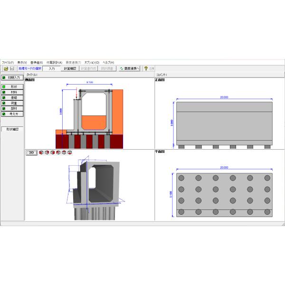The height and width of the screenshot is (285, 285).
Task: Select the fourth 3D view cube icon
Action: [x=58, y=152]
